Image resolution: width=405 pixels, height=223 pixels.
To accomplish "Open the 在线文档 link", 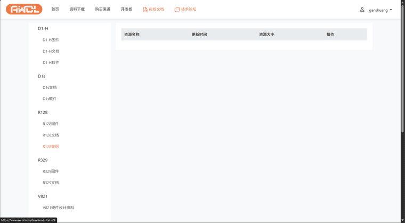I will point(156,9).
